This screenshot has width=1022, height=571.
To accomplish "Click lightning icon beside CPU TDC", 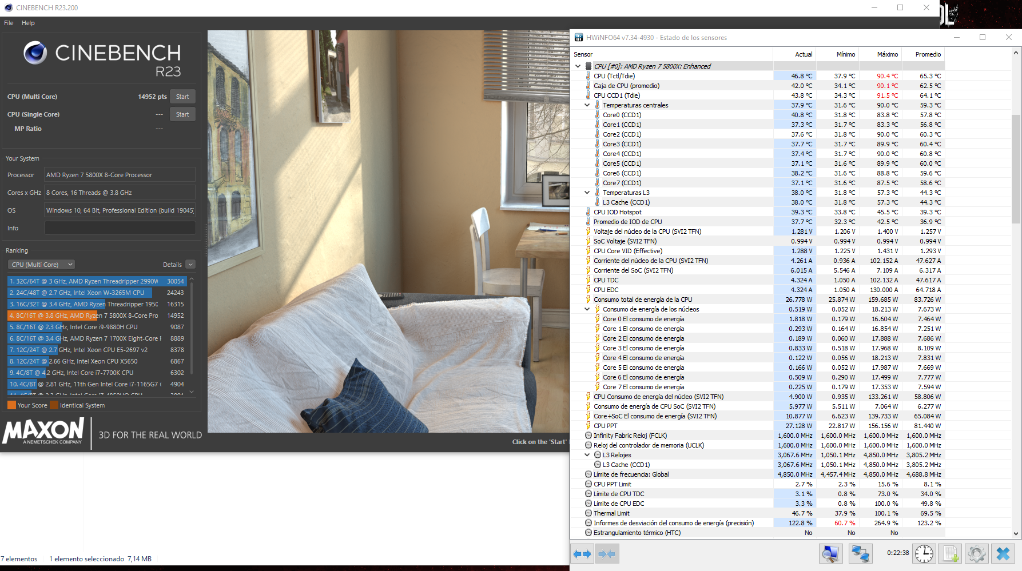I will pos(588,280).
